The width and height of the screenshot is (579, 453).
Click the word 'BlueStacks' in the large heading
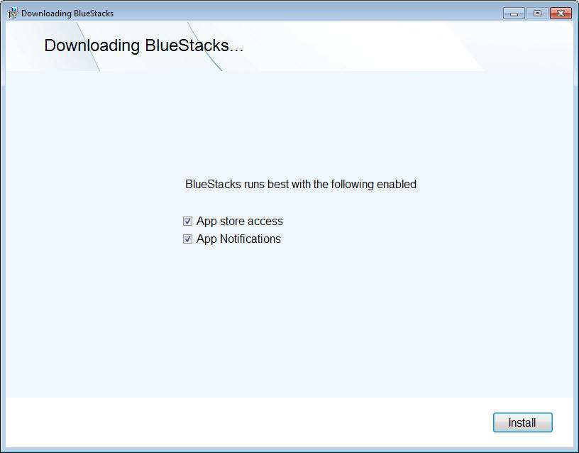187,45
